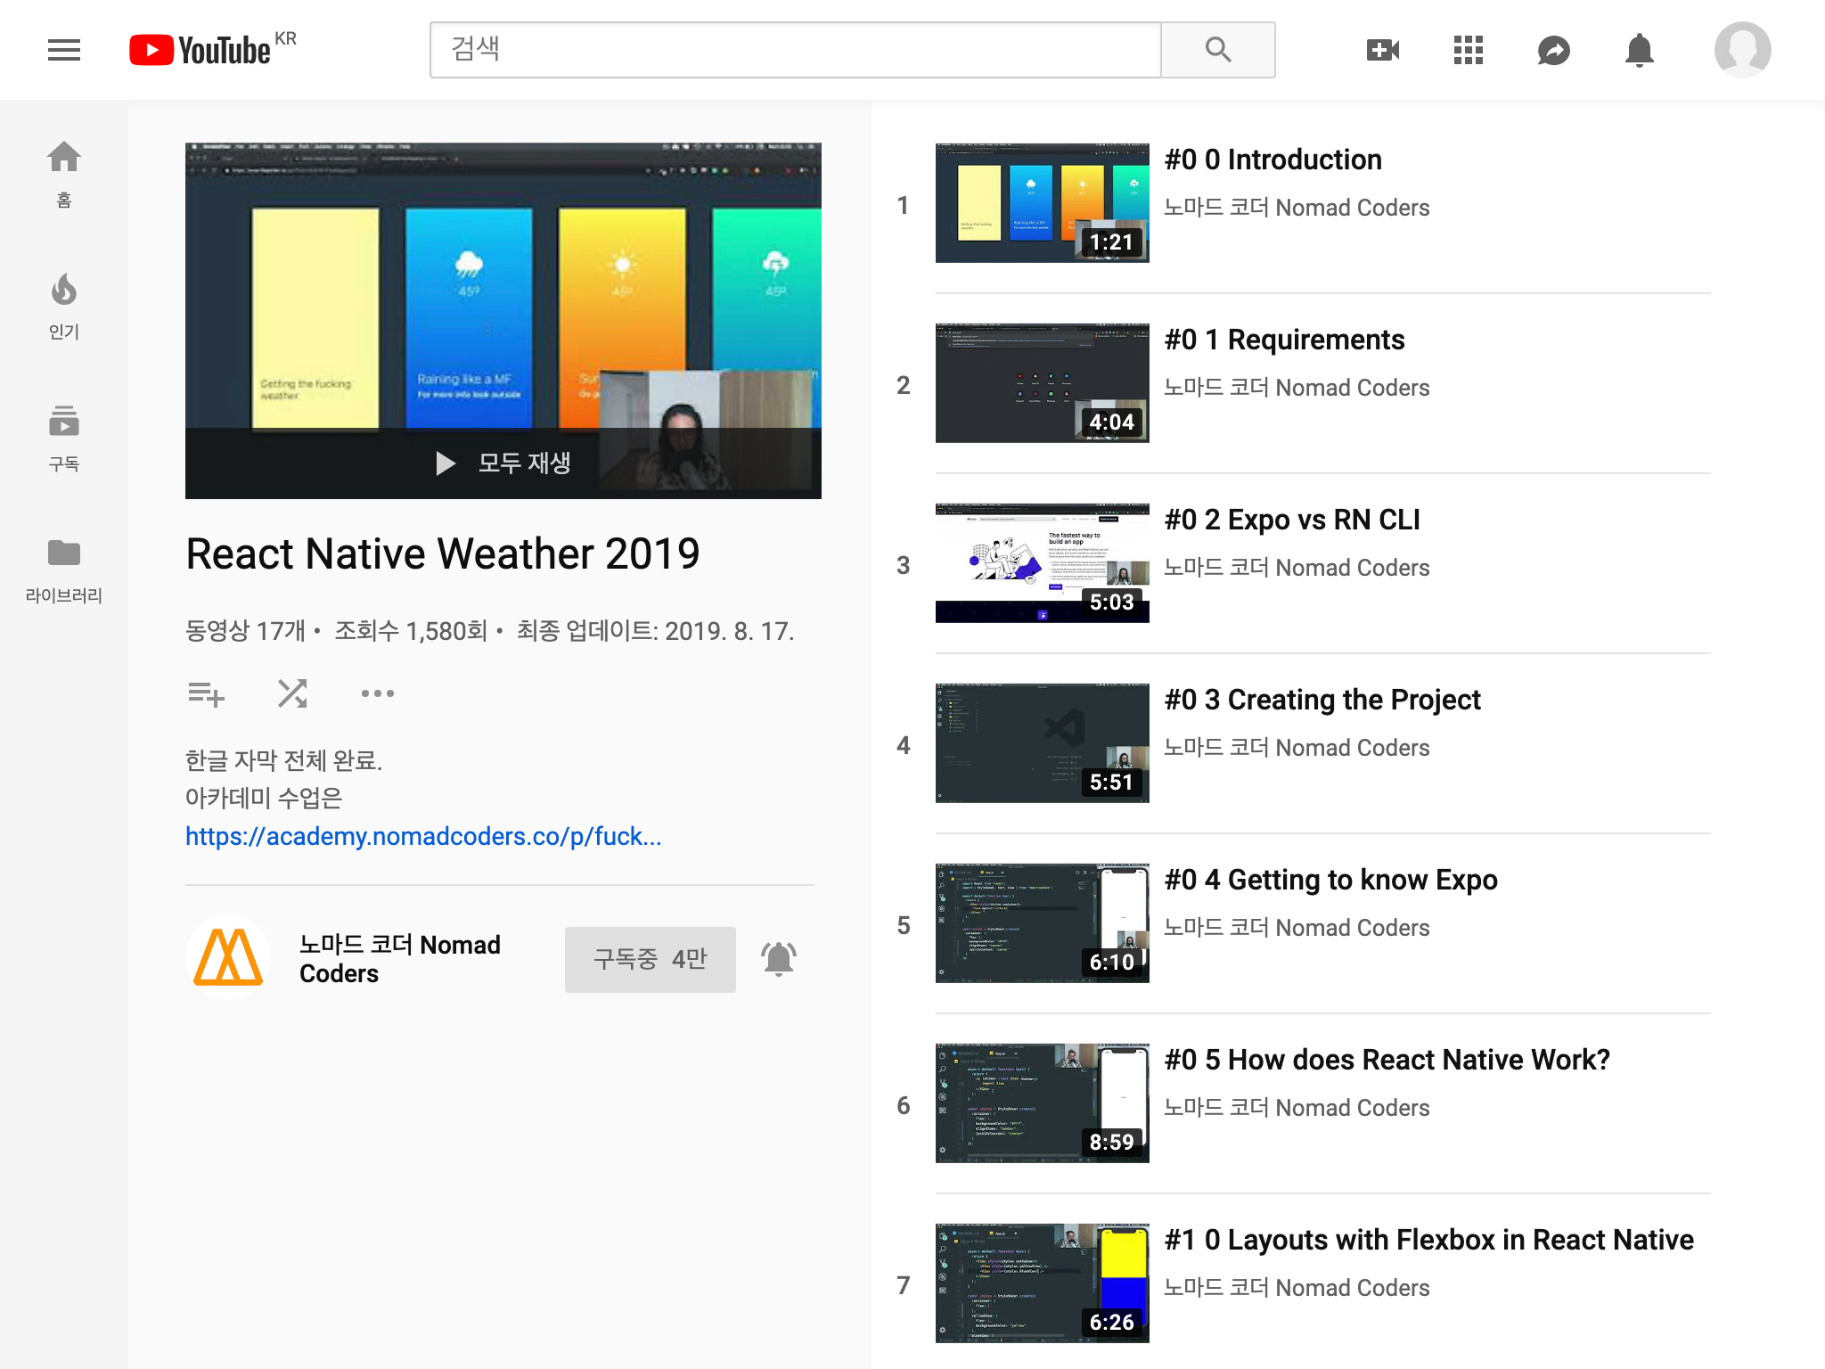Open 구독 subscriptions in sidebar
Viewport: 1825px width, 1369px height.
point(64,439)
